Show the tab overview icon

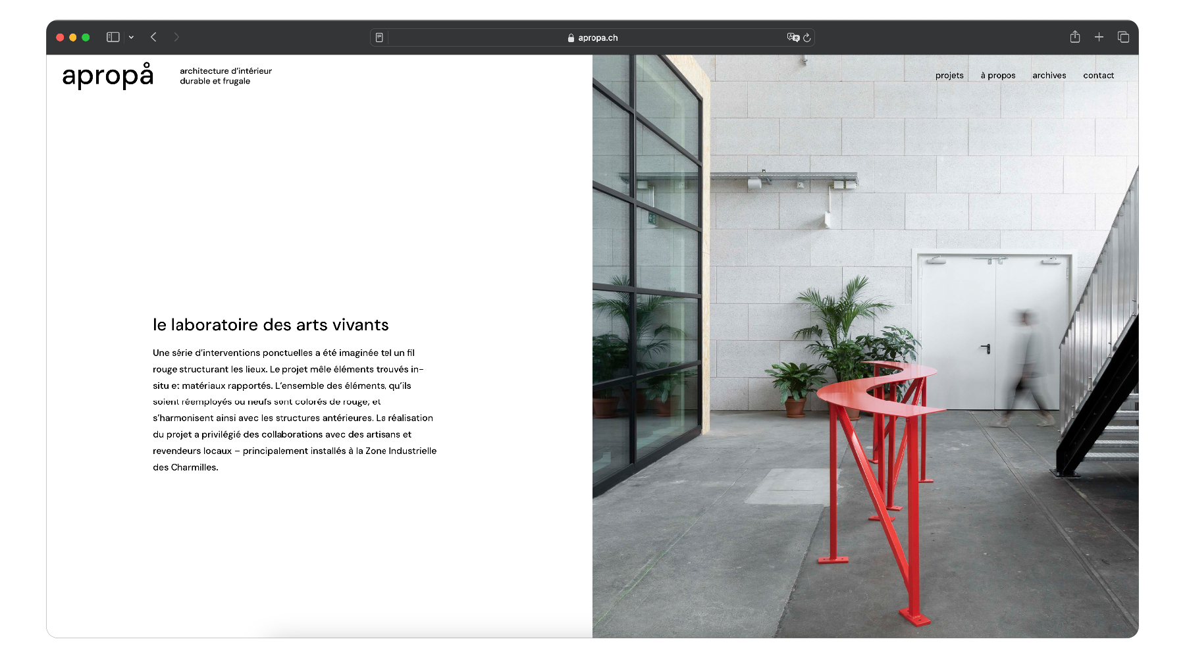[1123, 38]
